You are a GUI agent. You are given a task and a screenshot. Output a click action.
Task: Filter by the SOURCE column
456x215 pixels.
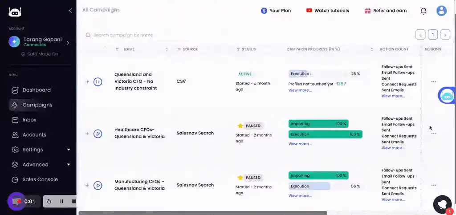(x=179, y=49)
